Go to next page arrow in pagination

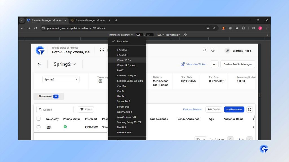coord(249,139)
